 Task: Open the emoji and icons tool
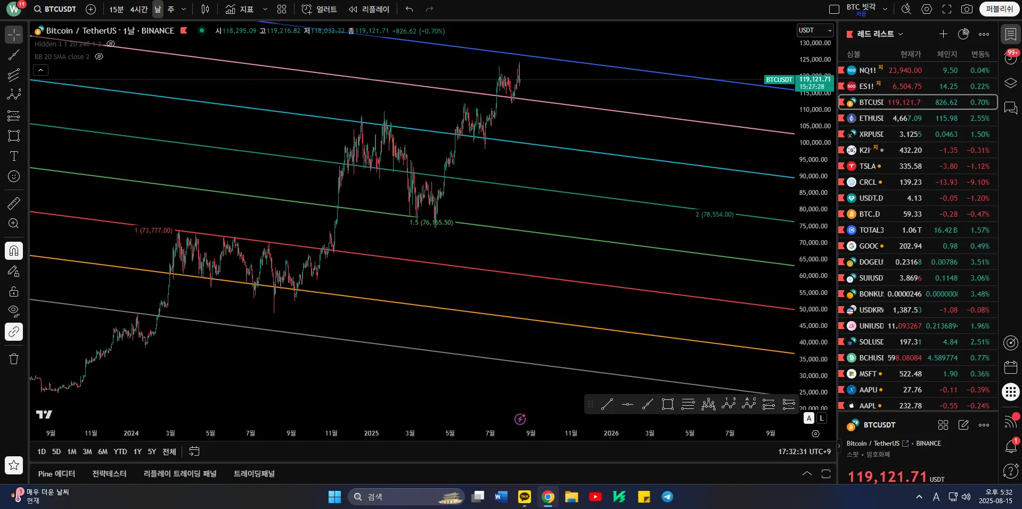coord(14,176)
